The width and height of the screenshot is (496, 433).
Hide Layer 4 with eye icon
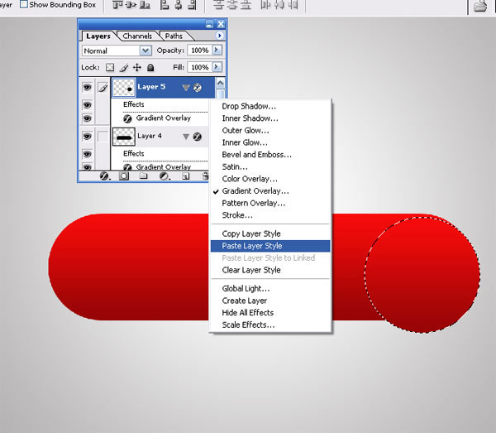point(87,136)
